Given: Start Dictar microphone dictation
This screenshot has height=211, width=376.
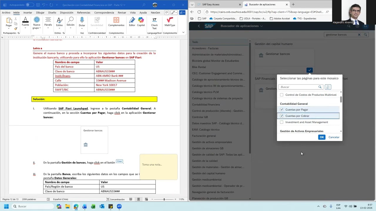Looking at the screenshot, I should pos(82,22).
